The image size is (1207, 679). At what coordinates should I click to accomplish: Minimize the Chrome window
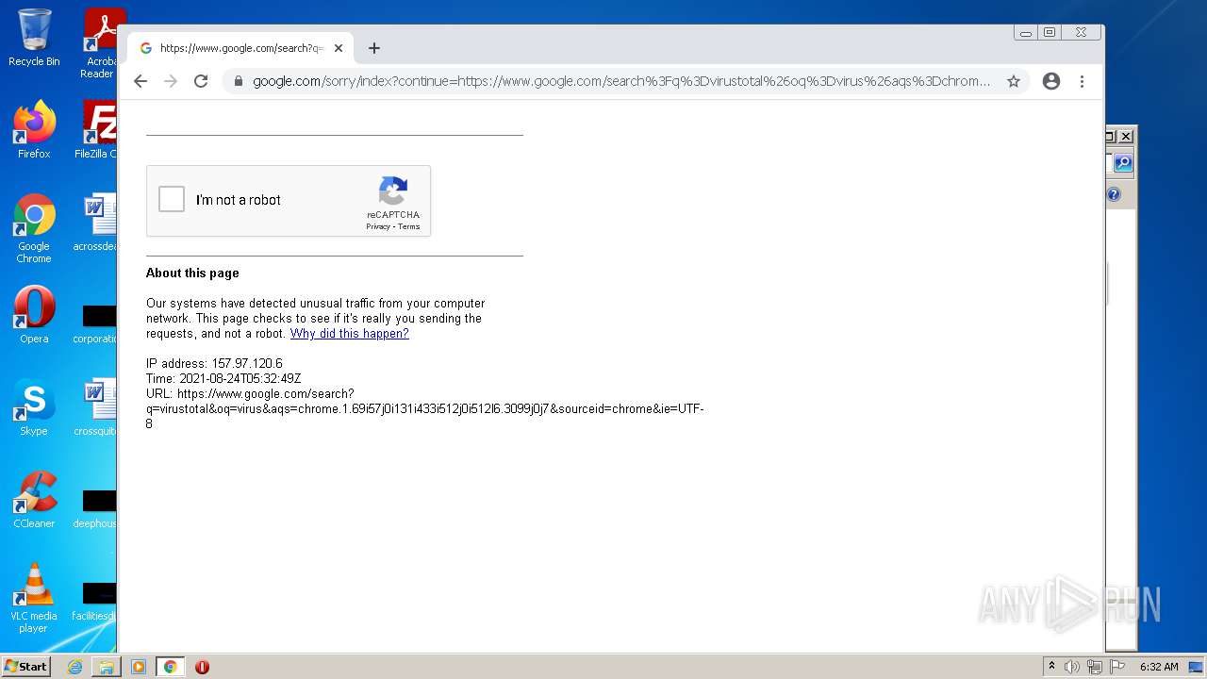[1025, 32]
